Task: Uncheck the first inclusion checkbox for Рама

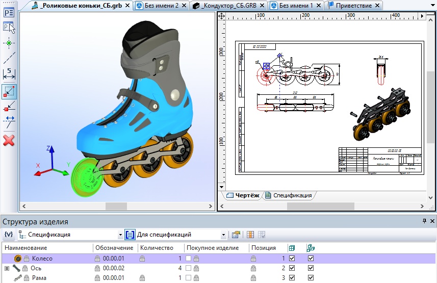Action: point(292,277)
